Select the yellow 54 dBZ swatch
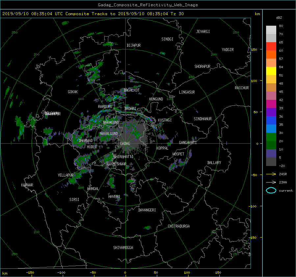 pyautogui.click(x=271, y=71)
